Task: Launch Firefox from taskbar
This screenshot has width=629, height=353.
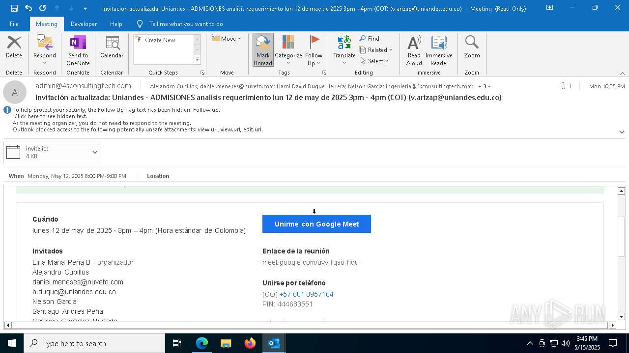Action: (250, 343)
